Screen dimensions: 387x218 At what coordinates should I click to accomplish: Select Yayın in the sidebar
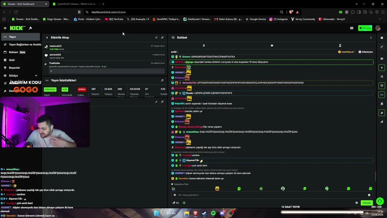(x=20, y=37)
